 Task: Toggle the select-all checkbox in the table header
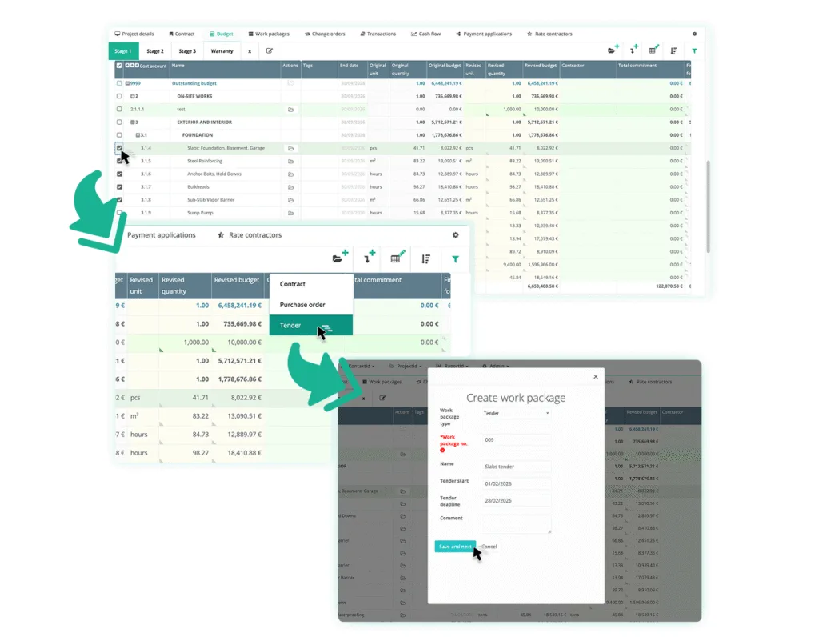(120, 66)
